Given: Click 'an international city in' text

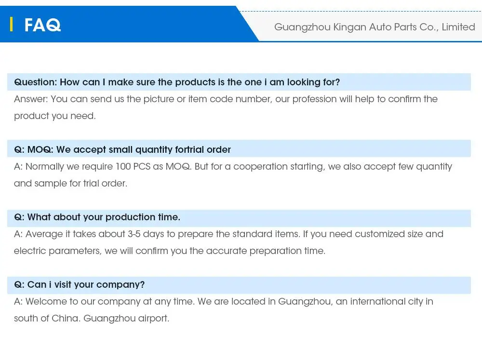Looking at the screenshot, I should 385,302.
